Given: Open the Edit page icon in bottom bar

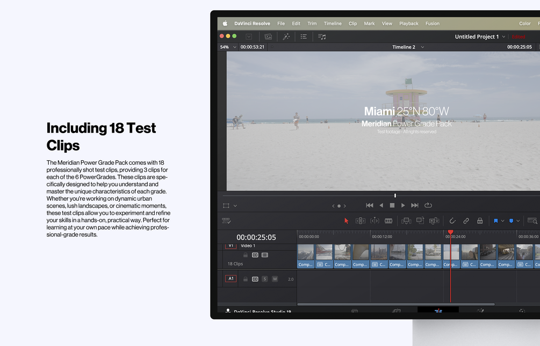Looking at the screenshot, I should click(x=438, y=310).
